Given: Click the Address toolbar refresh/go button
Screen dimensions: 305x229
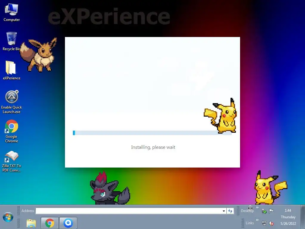Looking at the screenshot, I should click(x=230, y=211).
